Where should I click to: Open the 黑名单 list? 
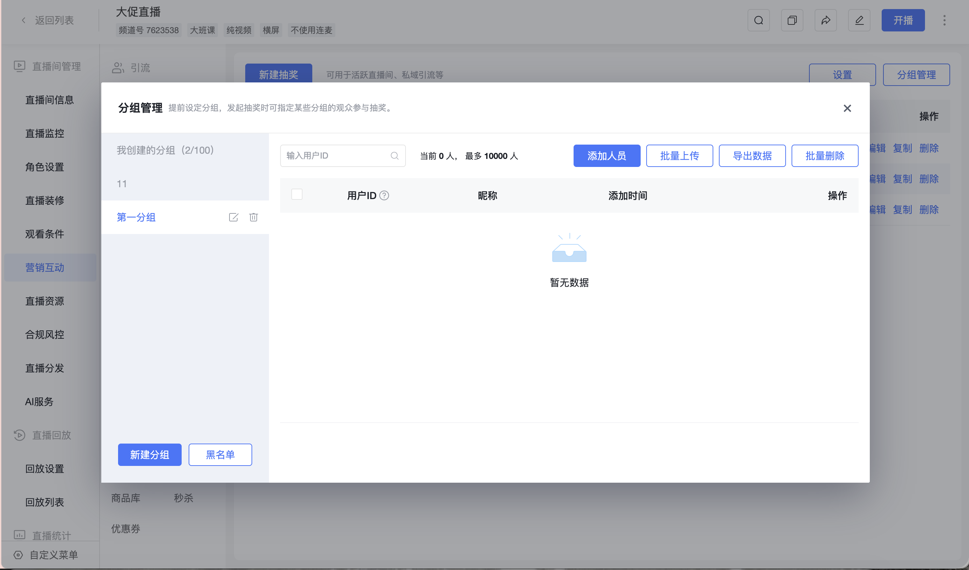(x=220, y=455)
